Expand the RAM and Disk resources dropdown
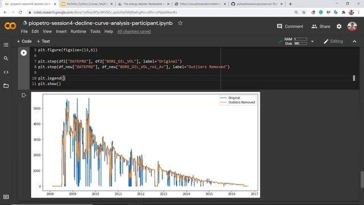Image resolution: width=364 pixels, height=205 pixels. pyautogui.click(x=312, y=42)
